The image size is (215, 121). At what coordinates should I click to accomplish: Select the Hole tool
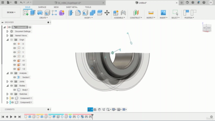(47, 13)
